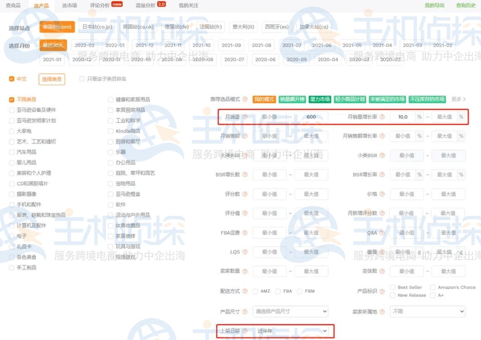Open help icon beside 月销量
The width and height of the screenshot is (481, 340).
click(245, 117)
